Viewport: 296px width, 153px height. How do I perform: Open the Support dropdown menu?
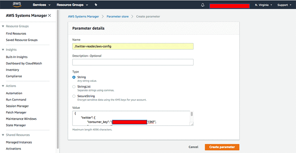point(284,5)
